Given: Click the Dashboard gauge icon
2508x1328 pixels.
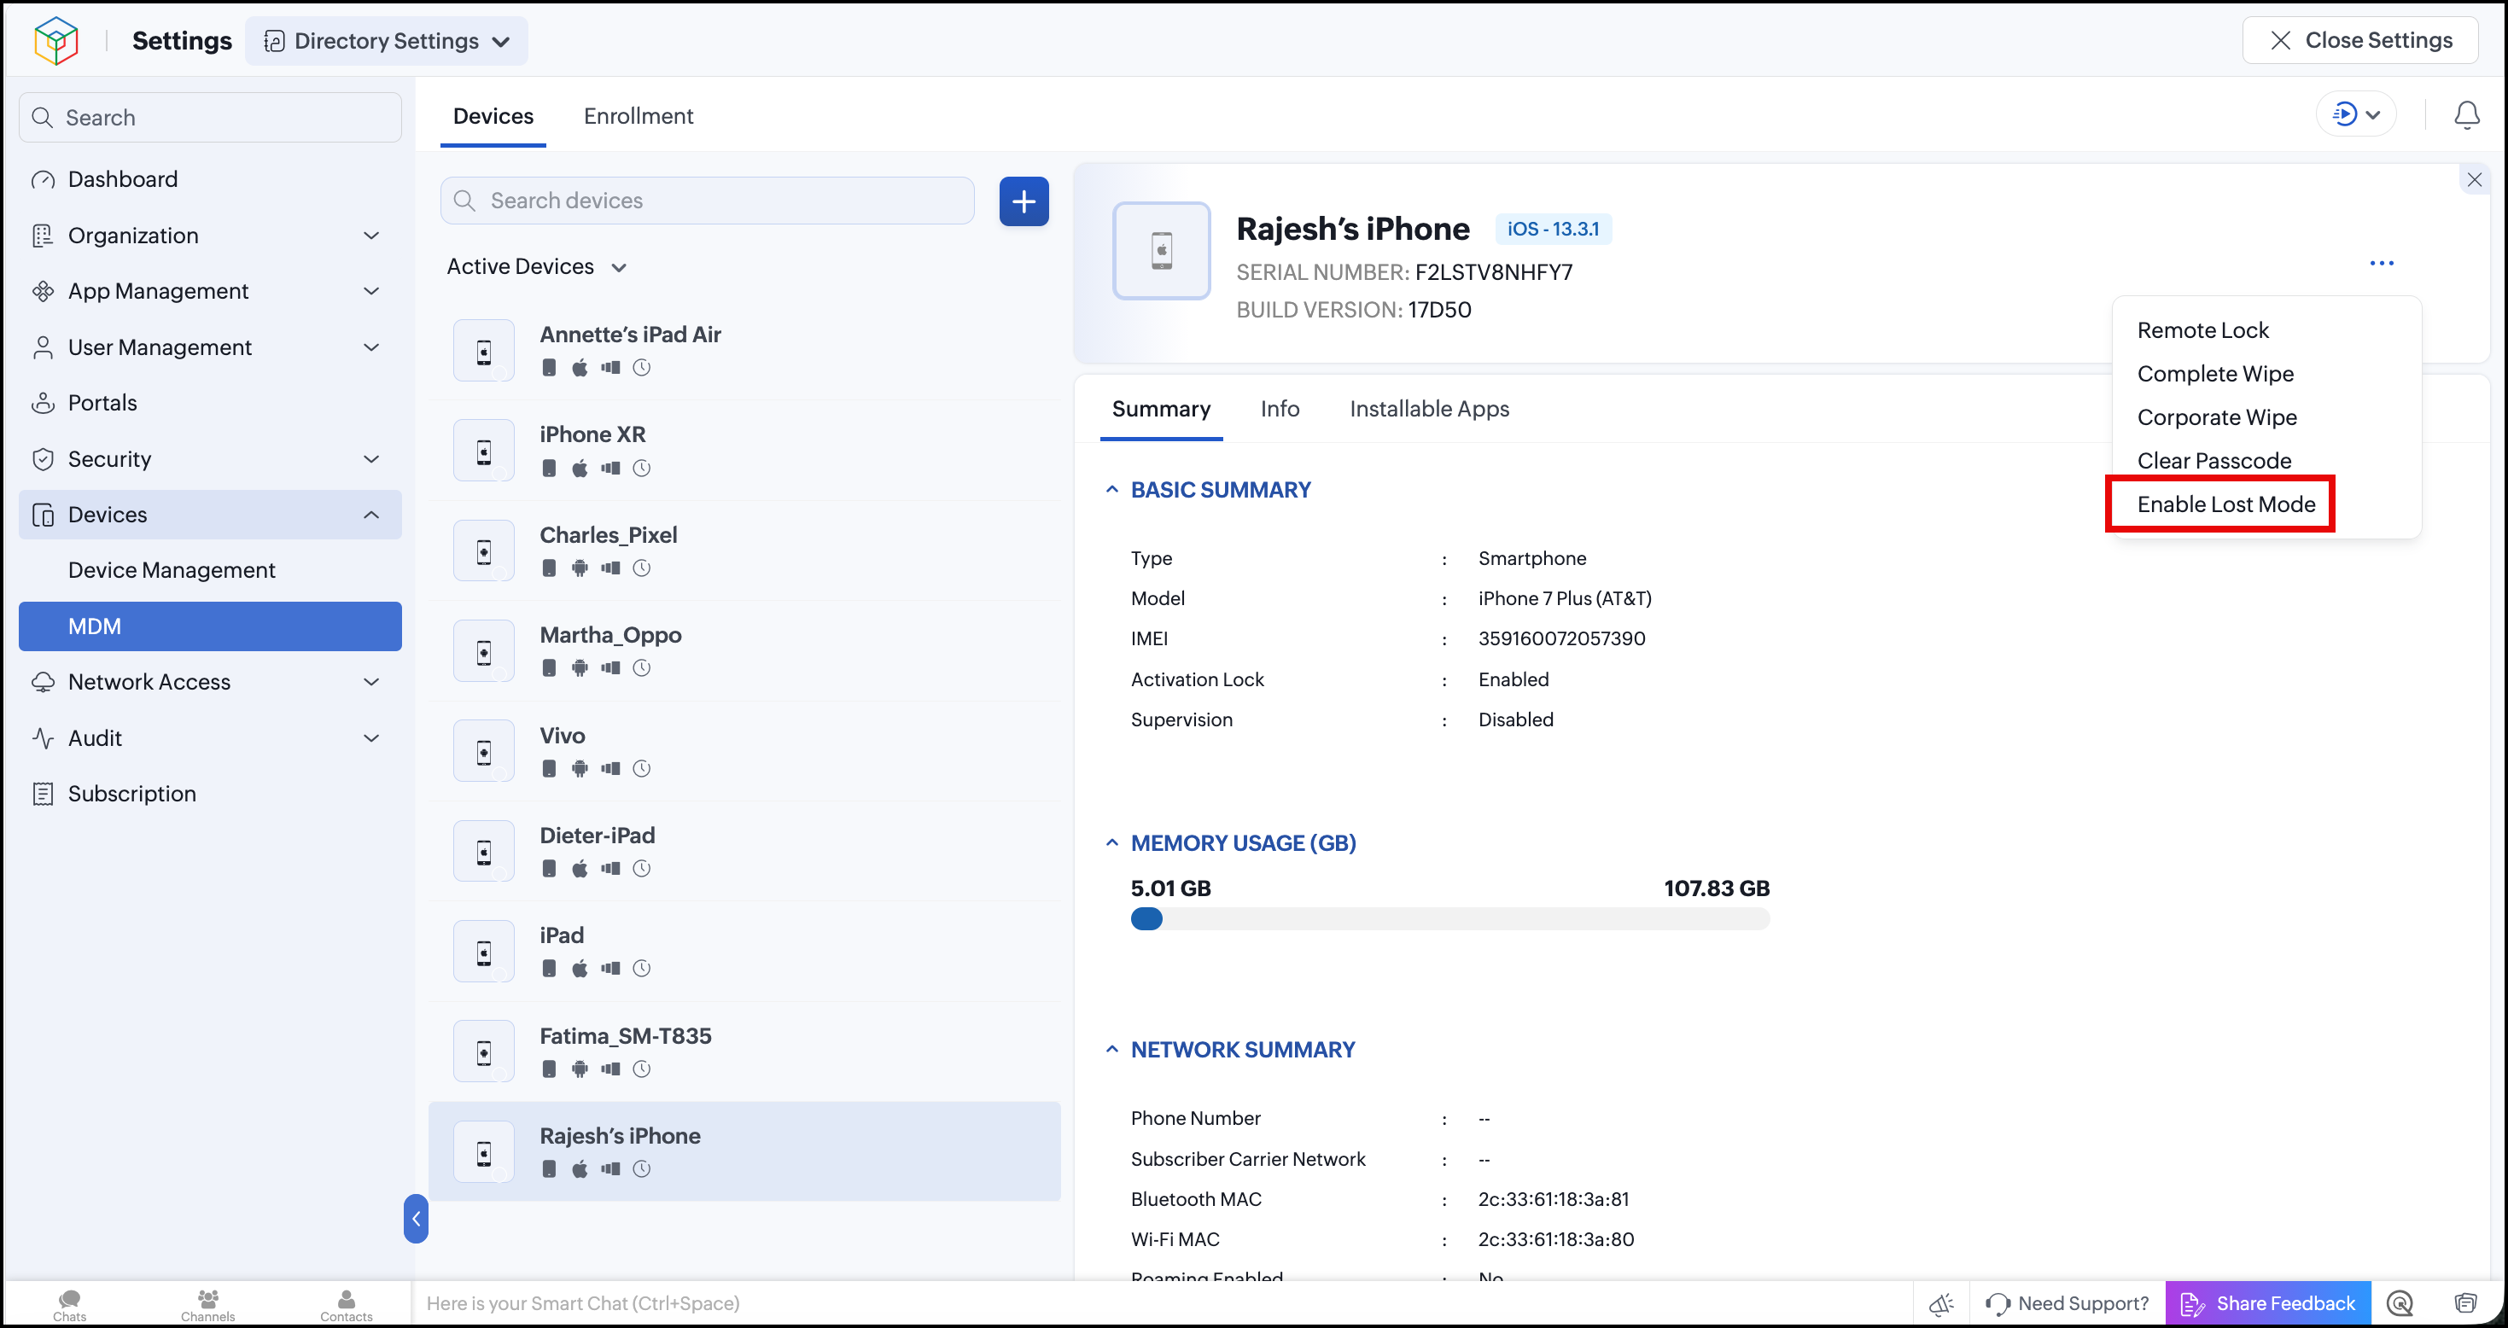Looking at the screenshot, I should [x=43, y=180].
